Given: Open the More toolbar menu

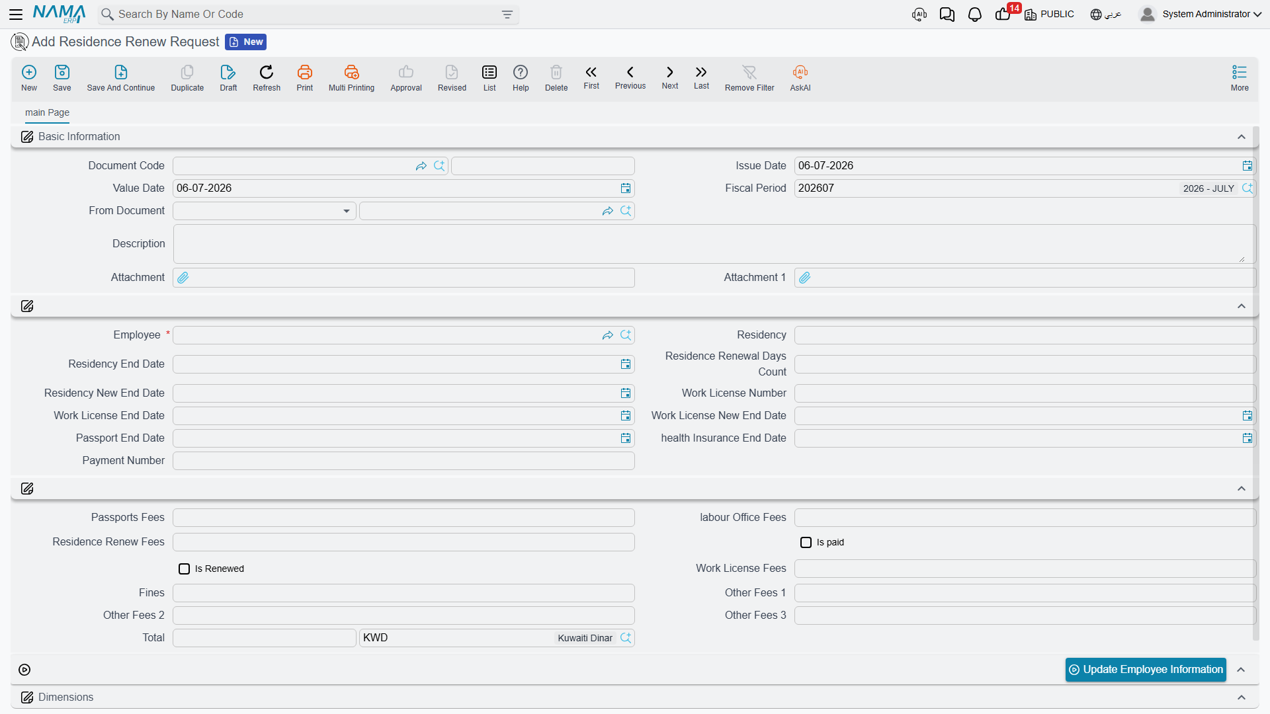Looking at the screenshot, I should tap(1240, 78).
